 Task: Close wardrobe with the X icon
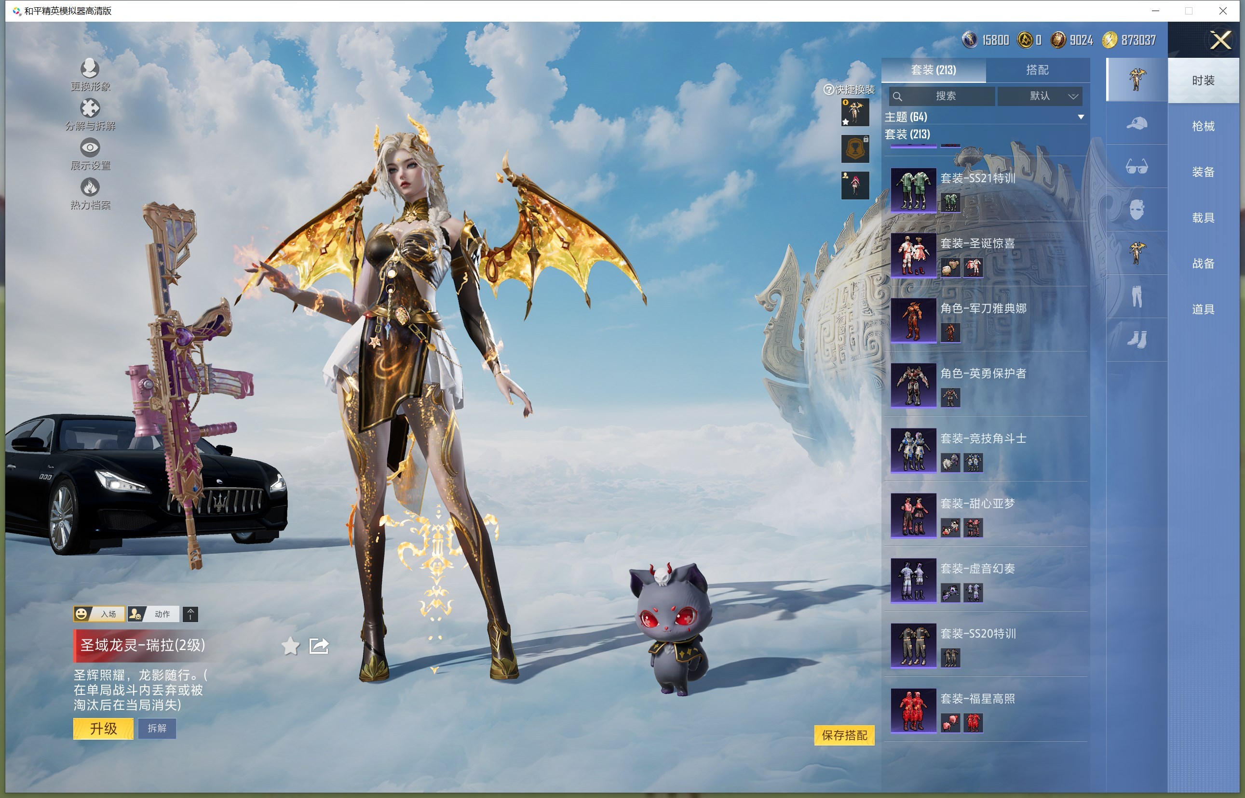[1220, 40]
